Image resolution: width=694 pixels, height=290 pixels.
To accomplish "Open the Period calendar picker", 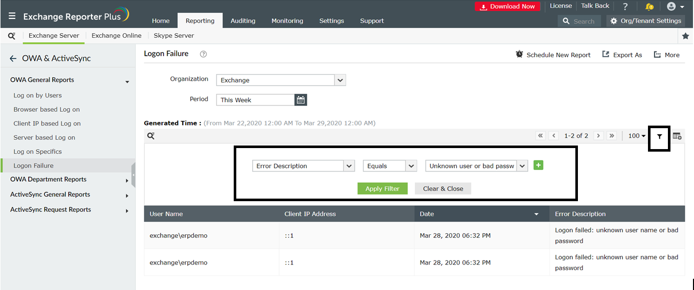I will click(x=301, y=100).
